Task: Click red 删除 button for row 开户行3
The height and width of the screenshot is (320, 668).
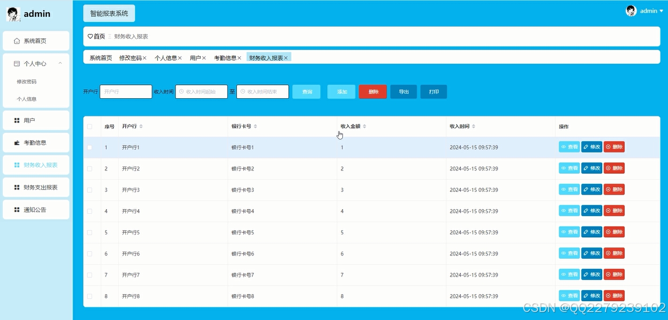Action: 614,189
